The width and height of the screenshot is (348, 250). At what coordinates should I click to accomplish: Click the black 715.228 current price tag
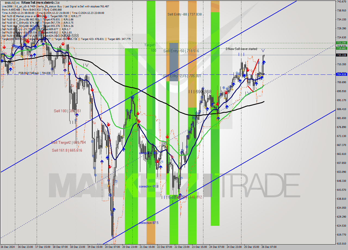click(x=341, y=55)
